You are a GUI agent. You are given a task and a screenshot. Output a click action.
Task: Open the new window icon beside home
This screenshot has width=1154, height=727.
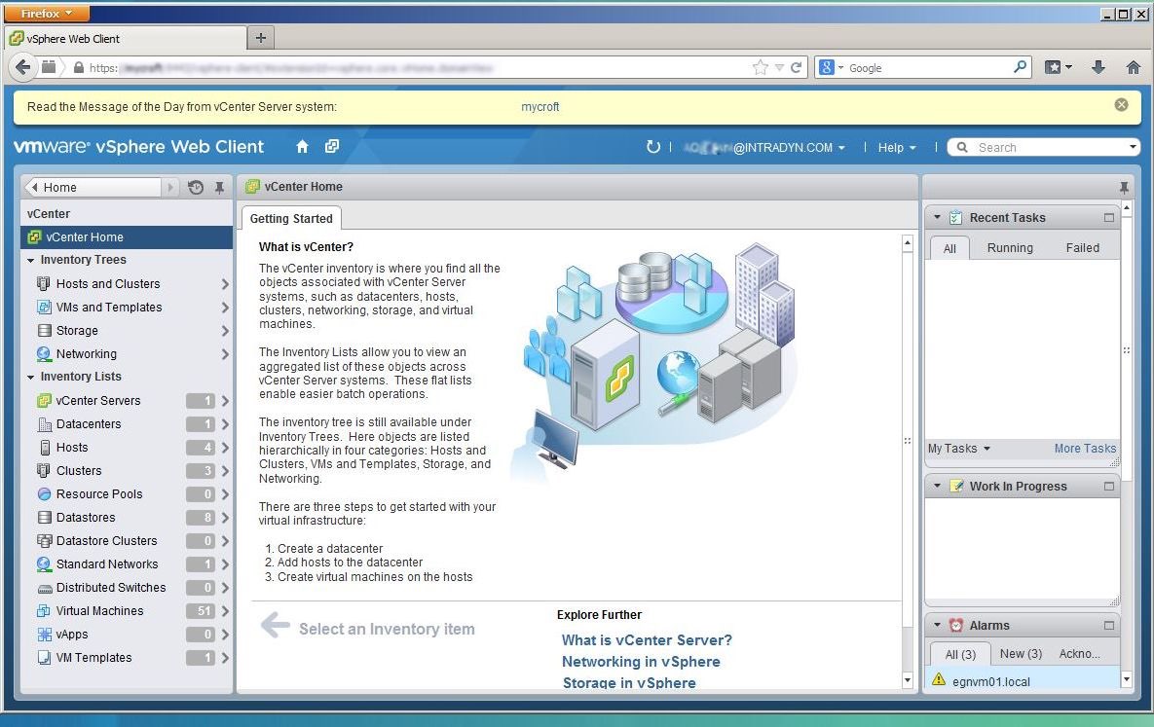pyautogui.click(x=332, y=146)
